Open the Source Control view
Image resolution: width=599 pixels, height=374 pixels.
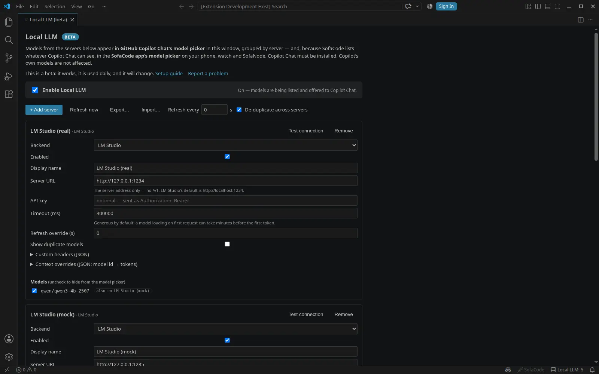pos(9,58)
